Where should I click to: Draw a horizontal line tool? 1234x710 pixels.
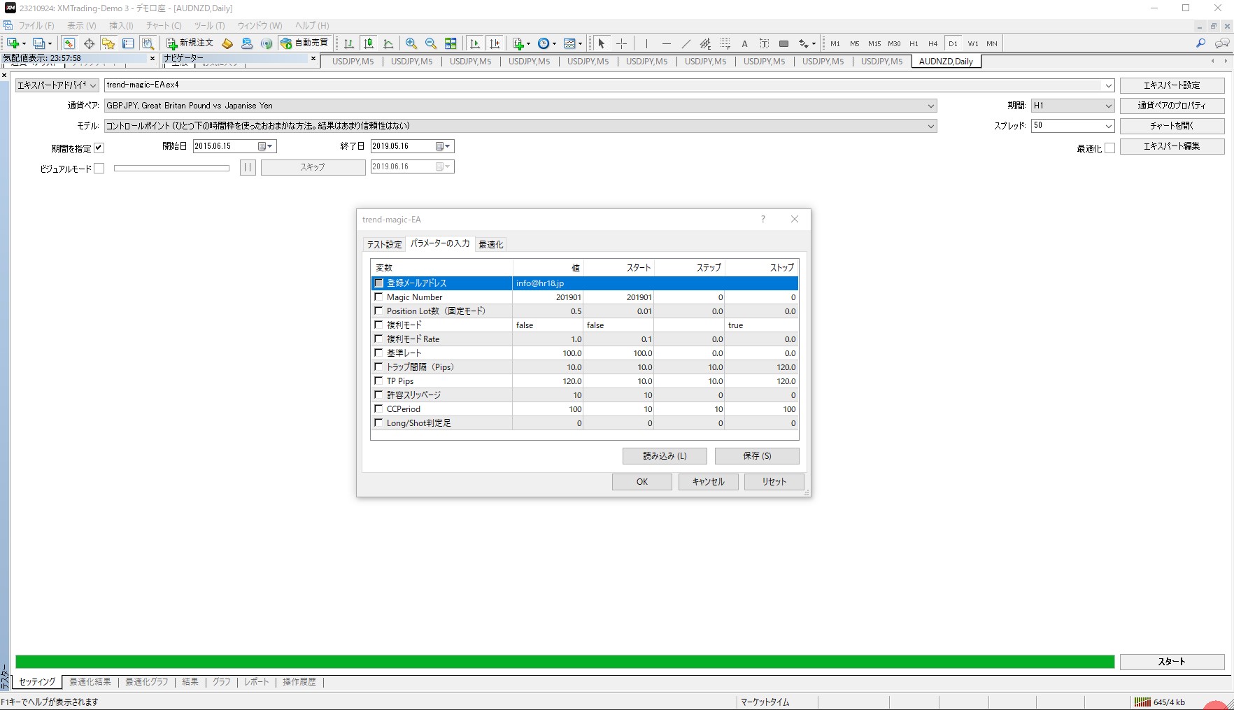[x=666, y=43]
